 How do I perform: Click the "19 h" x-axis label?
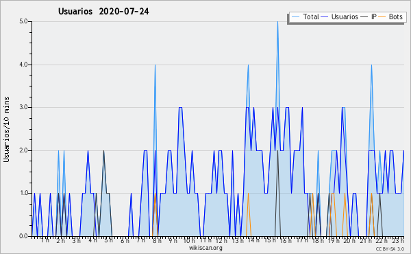pyautogui.click(x=334, y=241)
